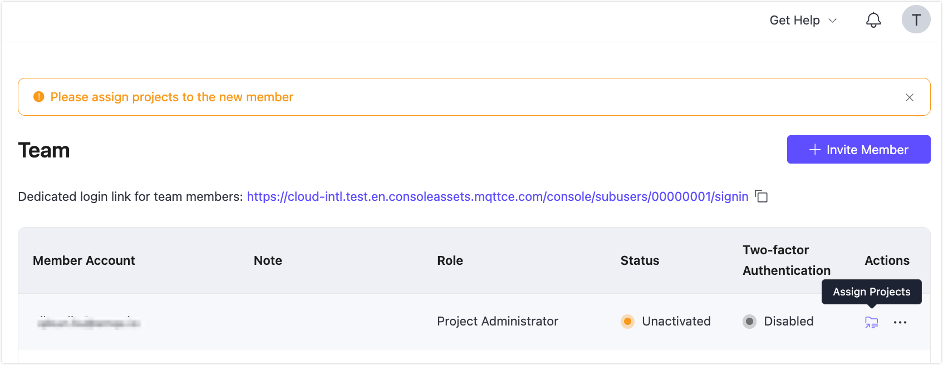Screen dimensions: 943x365
Task: Select the Team page heading
Action: pos(44,150)
